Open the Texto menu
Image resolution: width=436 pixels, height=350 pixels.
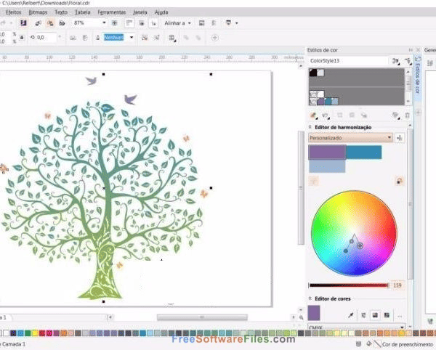pos(61,12)
